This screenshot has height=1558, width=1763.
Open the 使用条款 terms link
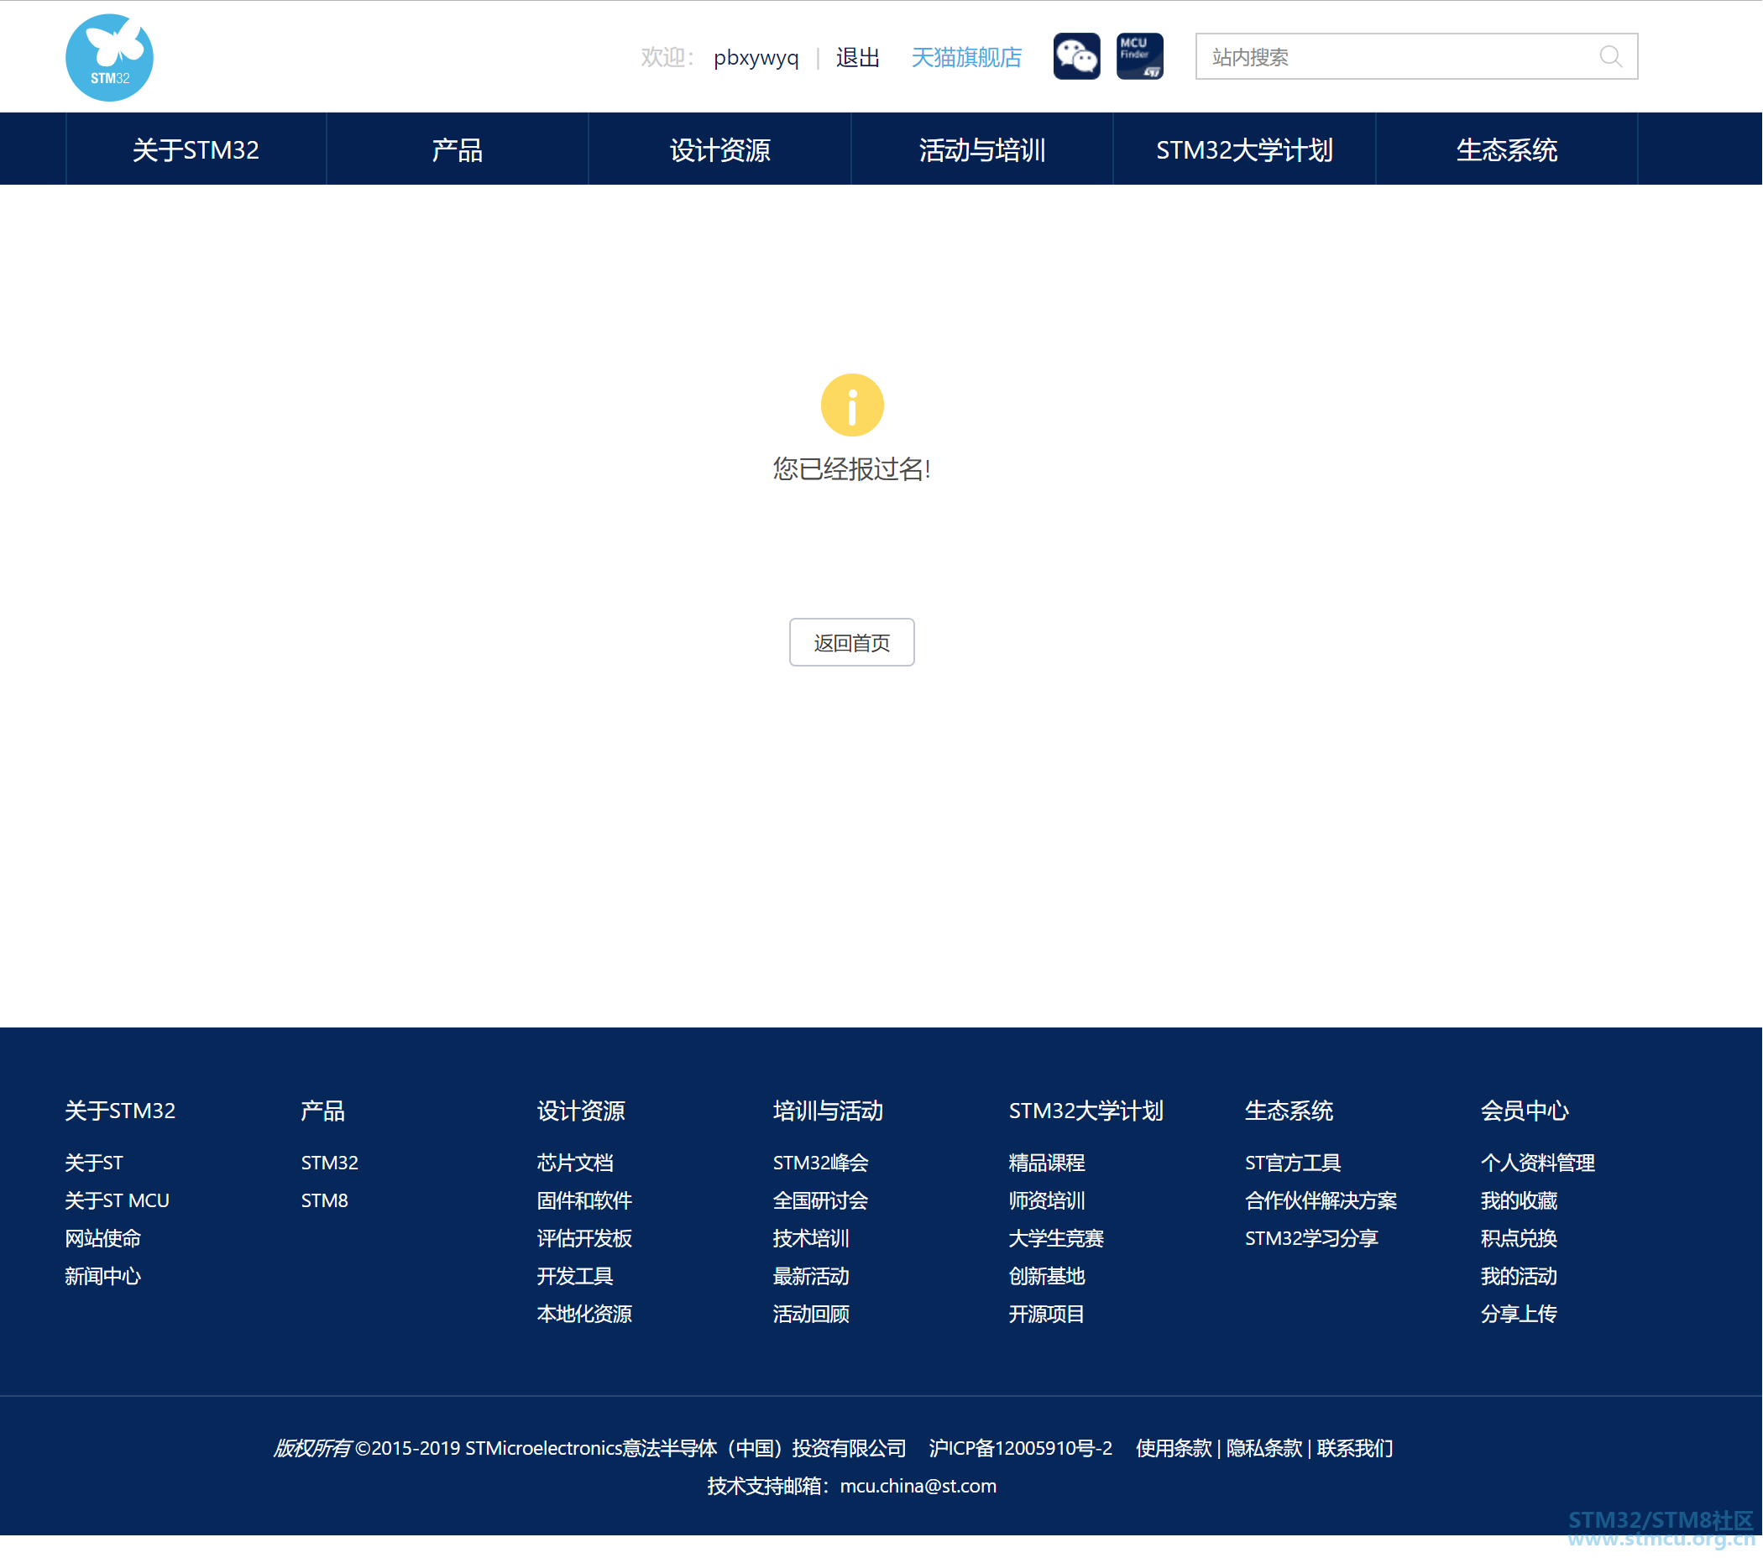tap(1174, 1448)
